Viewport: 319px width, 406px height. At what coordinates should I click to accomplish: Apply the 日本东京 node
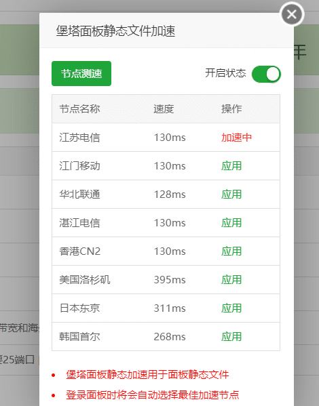[x=231, y=308]
